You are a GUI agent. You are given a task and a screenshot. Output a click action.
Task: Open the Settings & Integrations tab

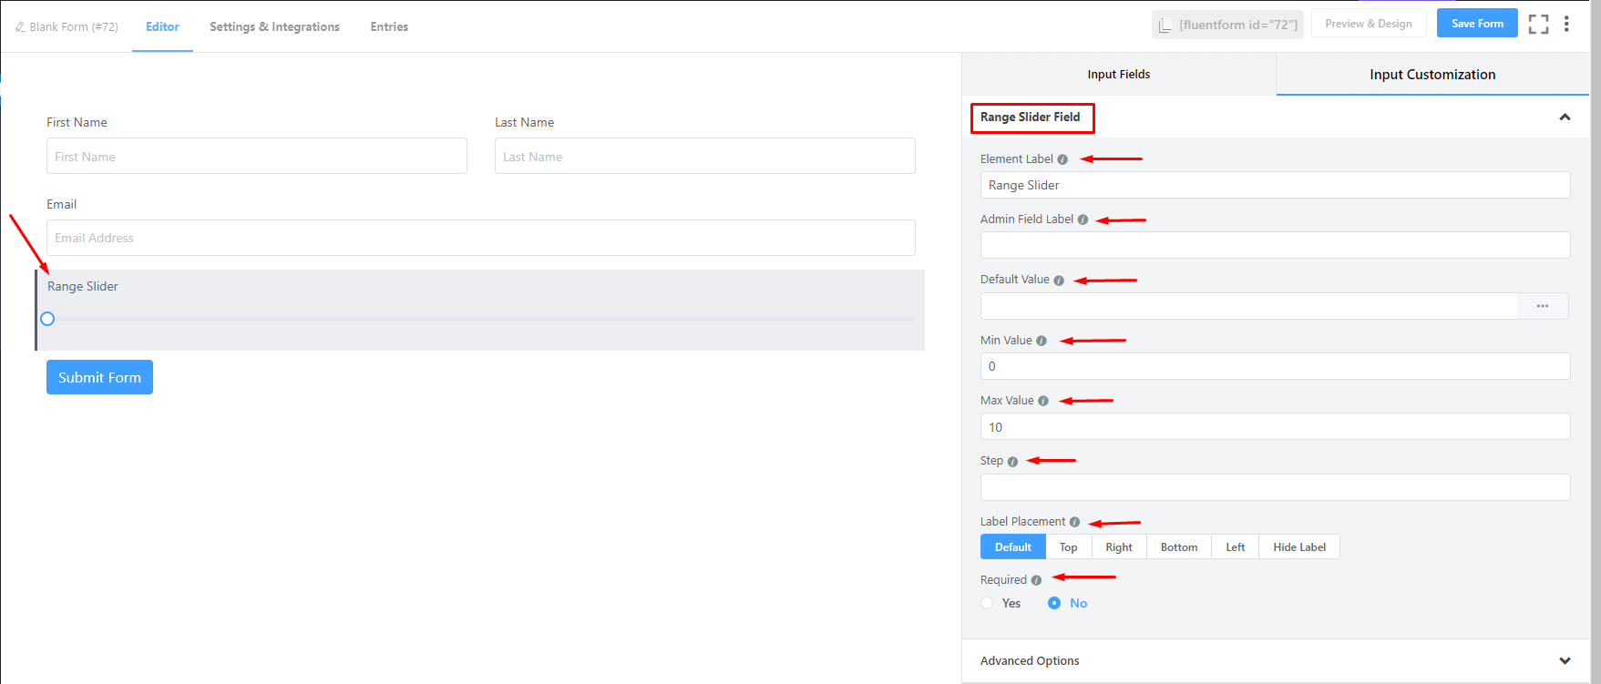[x=274, y=26]
